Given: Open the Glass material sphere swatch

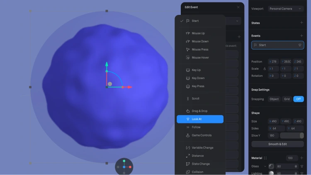Looking at the screenshot, I should [x=271, y=166].
